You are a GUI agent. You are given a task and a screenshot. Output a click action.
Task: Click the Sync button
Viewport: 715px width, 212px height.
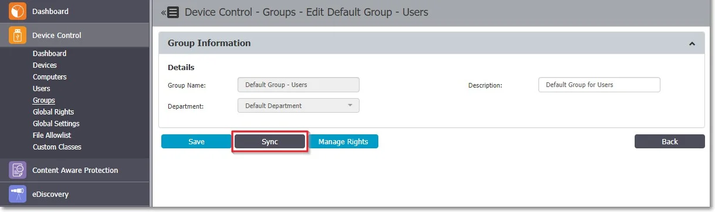[270, 141]
